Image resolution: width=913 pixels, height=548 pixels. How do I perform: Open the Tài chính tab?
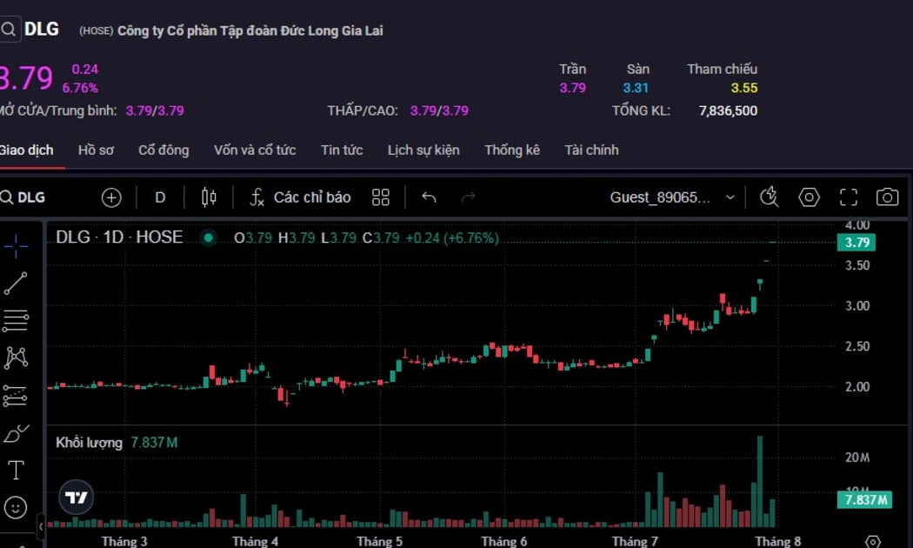point(591,150)
